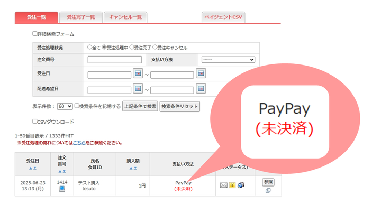
Task: Sort 注文番号 column descending
Action: [x=64, y=171]
